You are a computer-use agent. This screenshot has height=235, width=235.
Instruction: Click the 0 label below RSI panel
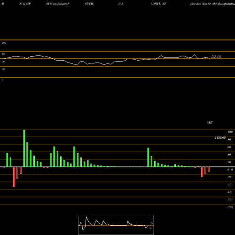(x=2, y=80)
